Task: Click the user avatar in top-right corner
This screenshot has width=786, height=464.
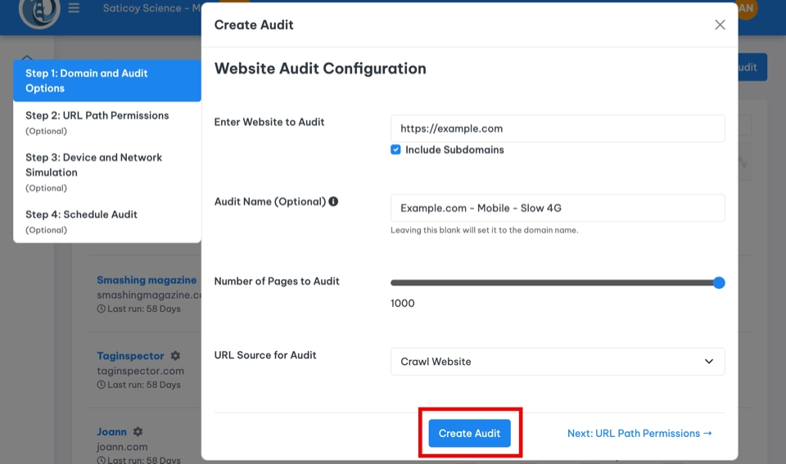Action: click(745, 8)
